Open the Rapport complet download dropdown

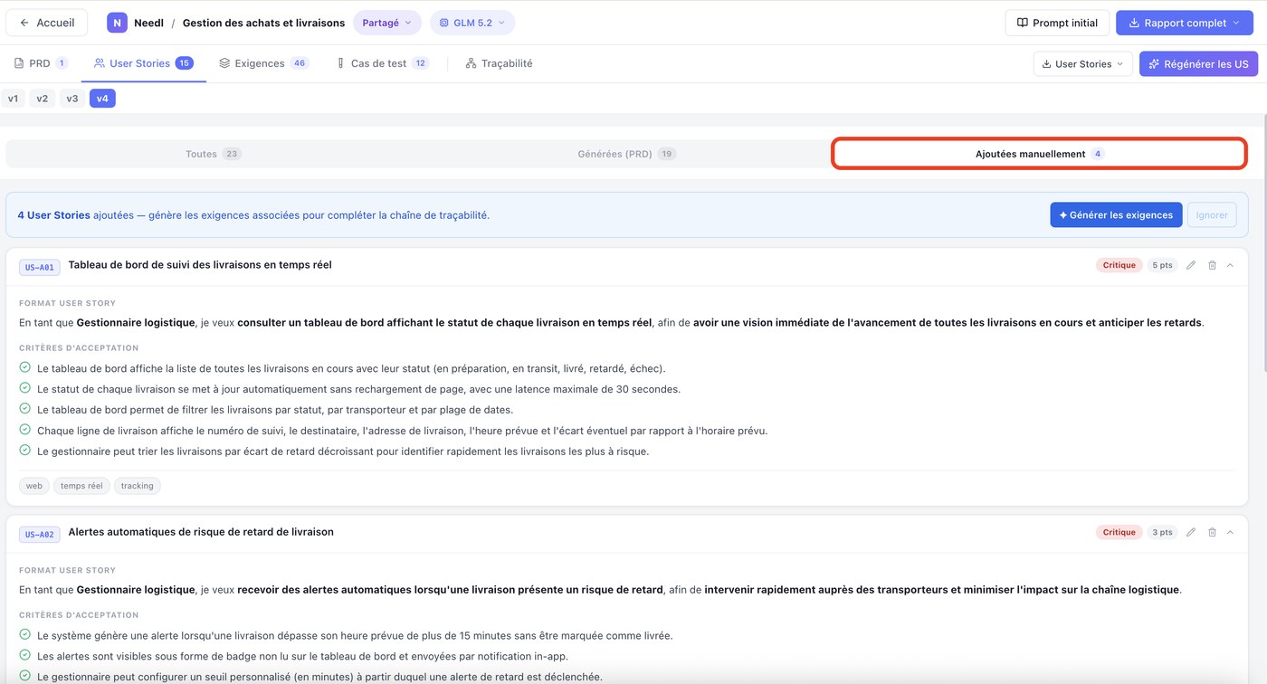tap(1185, 23)
